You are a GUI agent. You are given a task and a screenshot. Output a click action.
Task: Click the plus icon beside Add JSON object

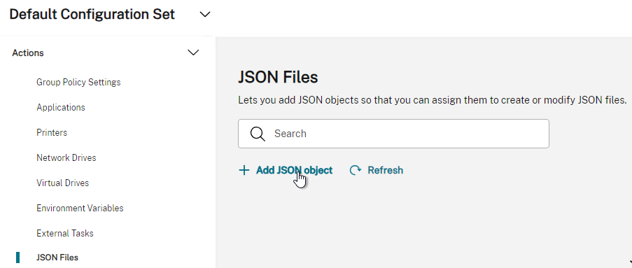244,171
